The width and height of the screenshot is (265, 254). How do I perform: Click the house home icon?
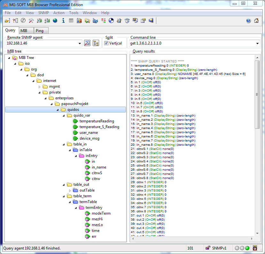click(256, 20)
